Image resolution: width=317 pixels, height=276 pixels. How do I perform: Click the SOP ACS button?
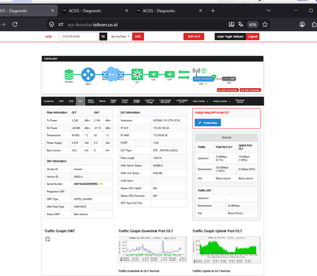194,37
